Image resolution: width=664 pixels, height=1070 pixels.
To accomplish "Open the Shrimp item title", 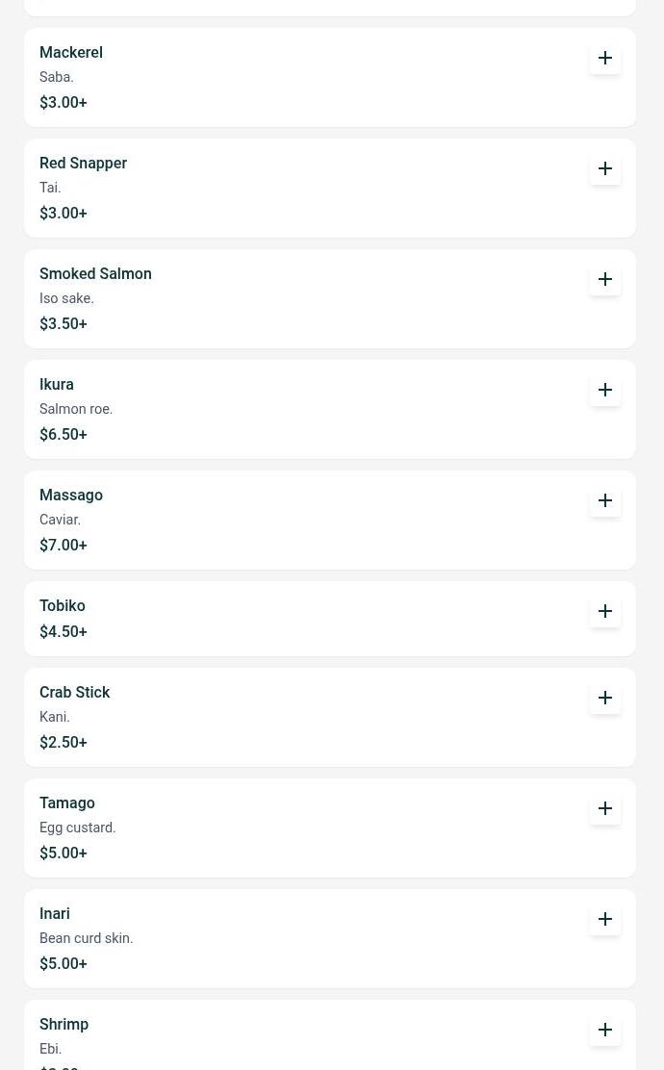I will [64, 1025].
